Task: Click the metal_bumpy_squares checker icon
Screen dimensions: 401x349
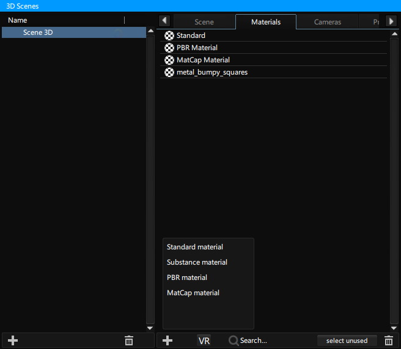Action: coord(169,72)
